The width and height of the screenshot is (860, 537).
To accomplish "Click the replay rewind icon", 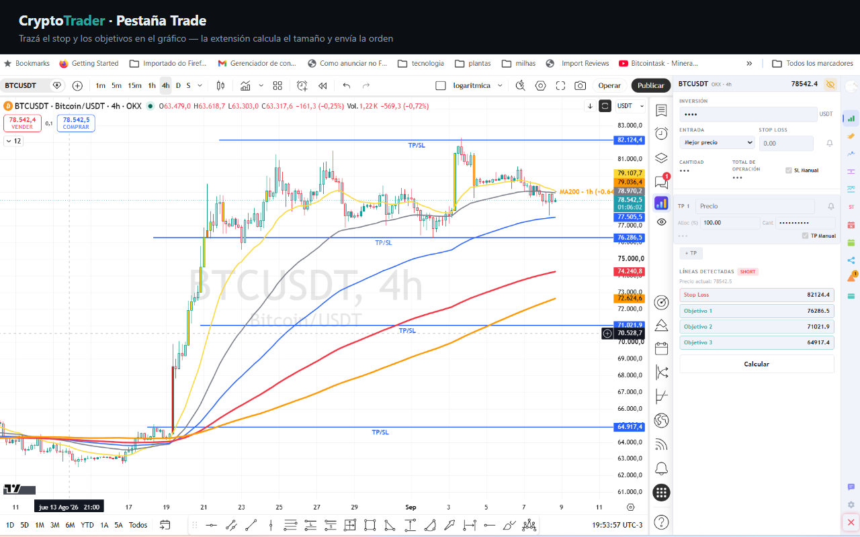I will [x=323, y=85].
